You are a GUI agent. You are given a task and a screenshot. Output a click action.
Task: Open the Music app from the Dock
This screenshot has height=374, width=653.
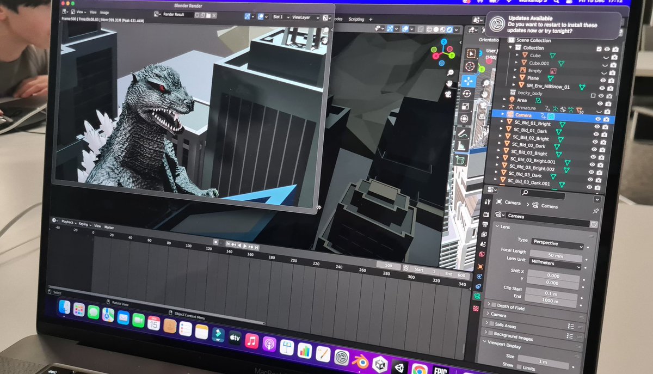click(251, 341)
